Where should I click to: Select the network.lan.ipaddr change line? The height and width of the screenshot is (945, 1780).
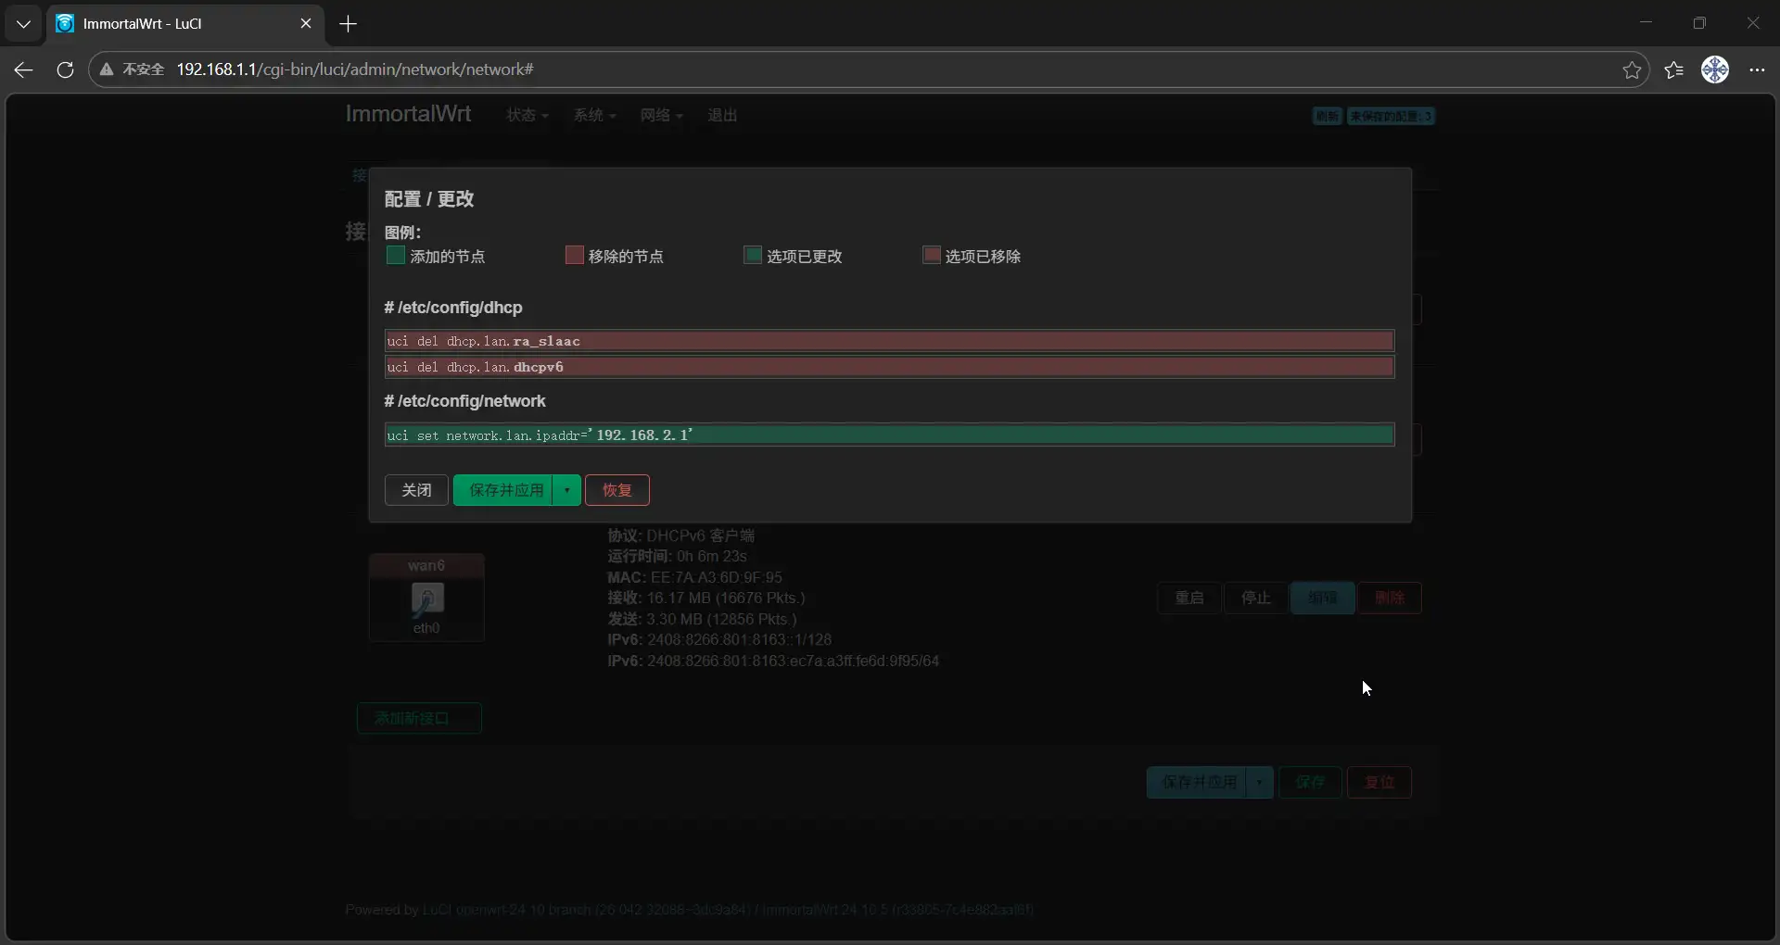(x=888, y=435)
